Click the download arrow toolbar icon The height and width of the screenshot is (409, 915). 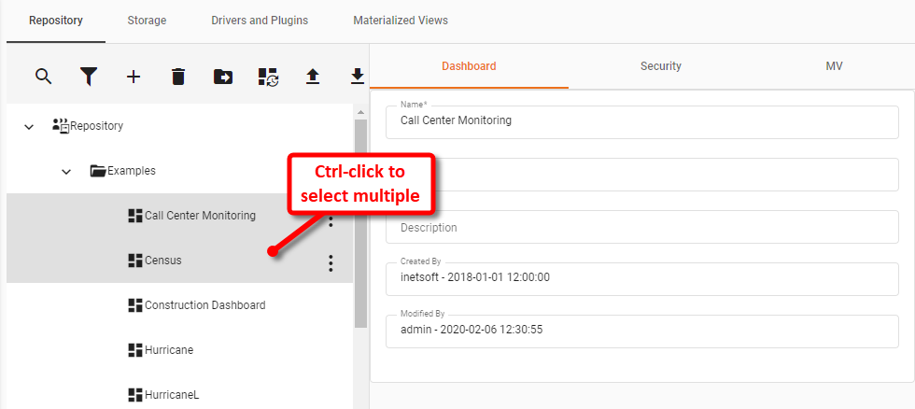click(x=357, y=76)
